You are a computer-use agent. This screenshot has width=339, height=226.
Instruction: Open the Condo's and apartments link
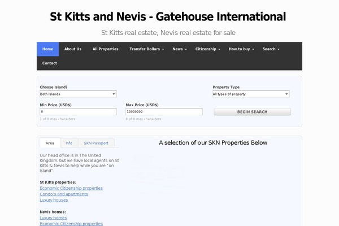click(64, 194)
